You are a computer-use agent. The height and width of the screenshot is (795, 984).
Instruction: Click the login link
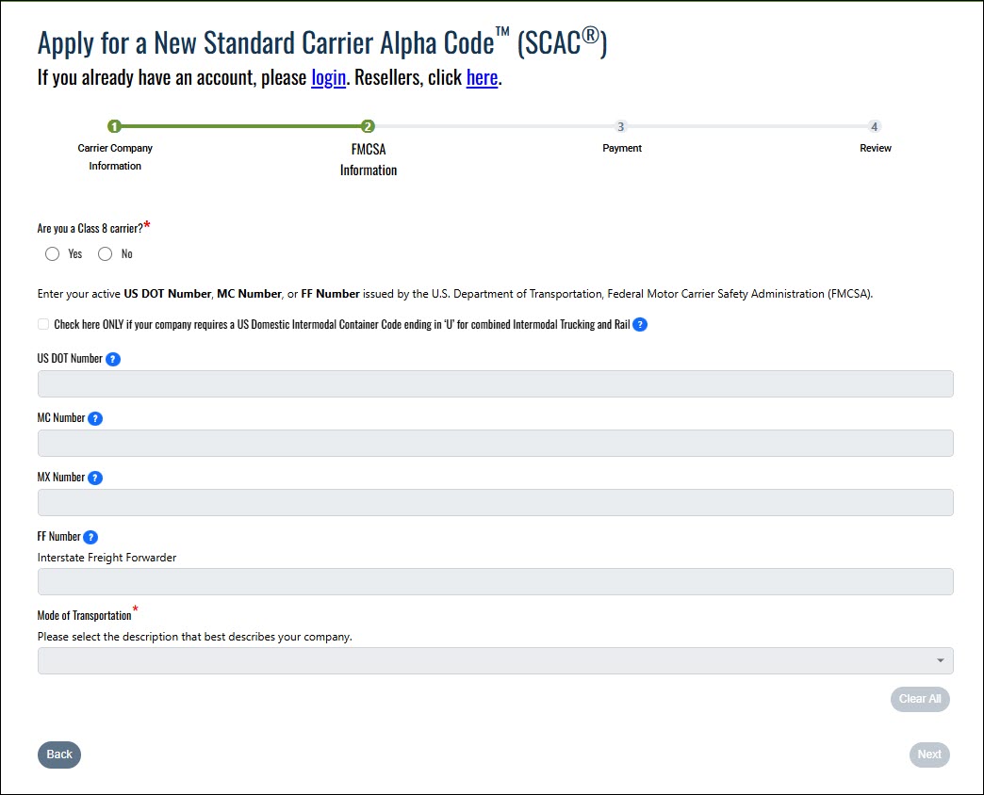tap(328, 77)
